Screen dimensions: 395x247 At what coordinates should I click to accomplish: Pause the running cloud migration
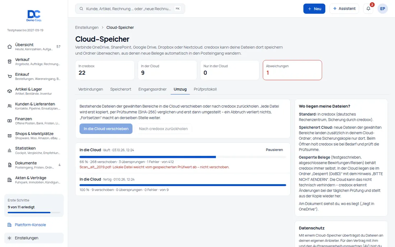coord(274,150)
